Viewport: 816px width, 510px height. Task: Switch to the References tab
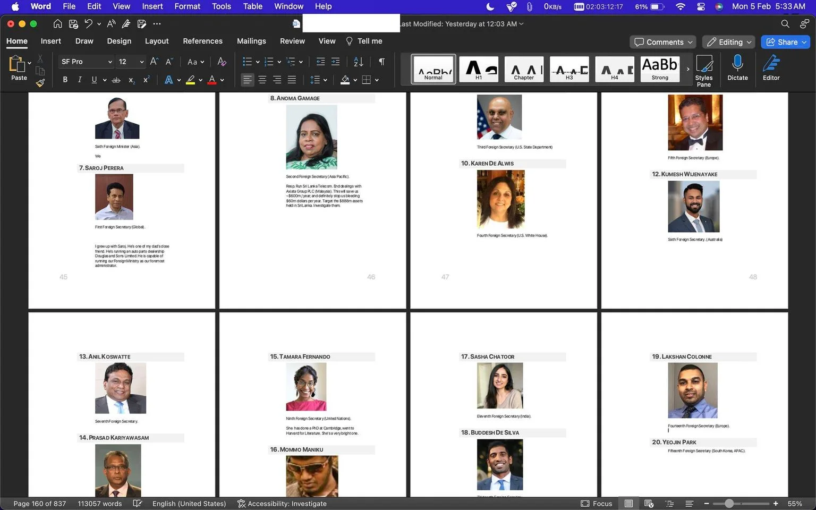click(x=202, y=41)
